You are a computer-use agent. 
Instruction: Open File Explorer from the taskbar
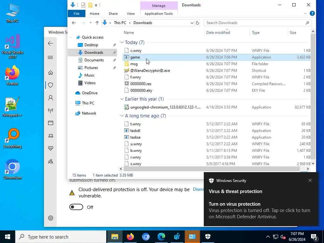115,237
